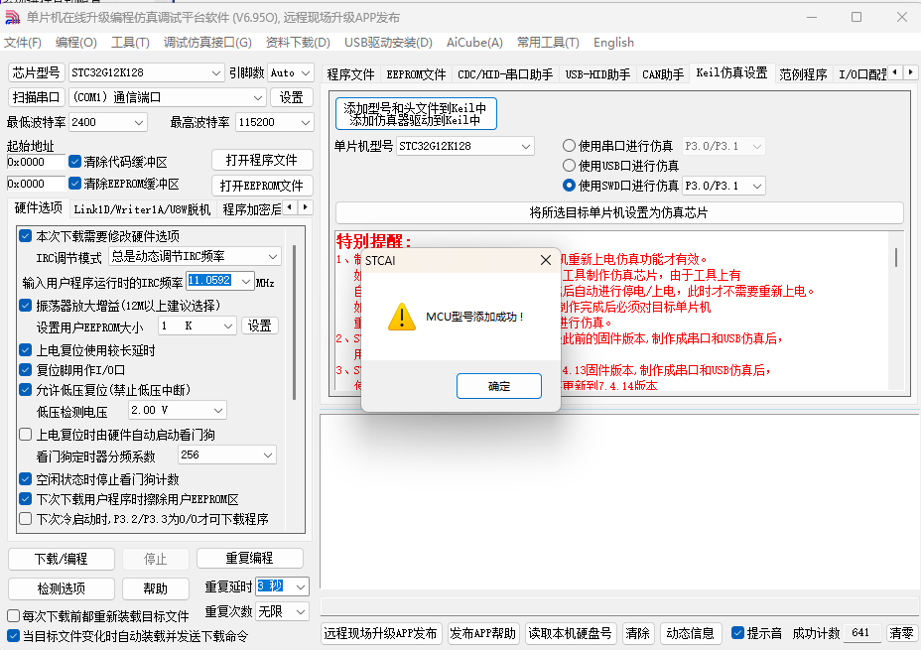Open the 工具(T) menu
Screen dimensions: 921x650
coord(130,43)
